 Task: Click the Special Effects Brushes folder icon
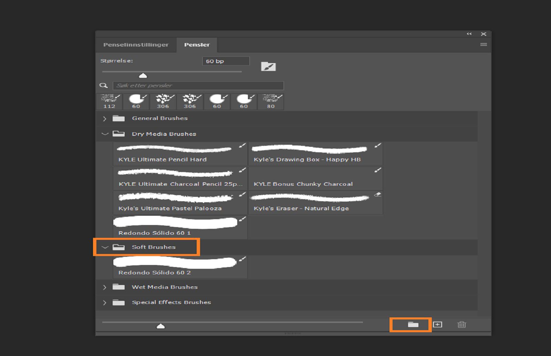point(118,302)
